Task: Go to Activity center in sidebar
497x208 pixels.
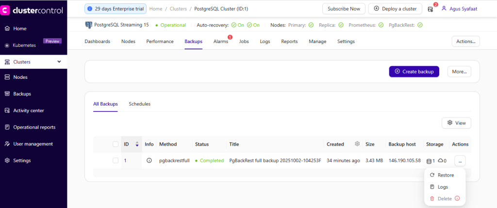Action: [28, 110]
